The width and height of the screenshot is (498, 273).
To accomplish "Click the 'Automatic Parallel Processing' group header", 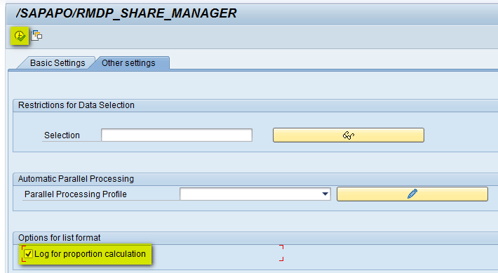I will click(x=76, y=179).
